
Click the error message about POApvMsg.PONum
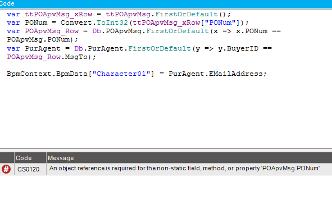click(184, 169)
